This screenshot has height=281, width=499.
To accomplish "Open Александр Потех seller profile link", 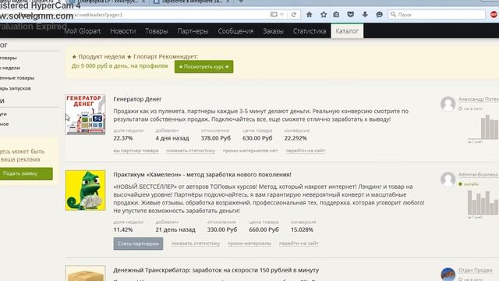I will coord(478,99).
